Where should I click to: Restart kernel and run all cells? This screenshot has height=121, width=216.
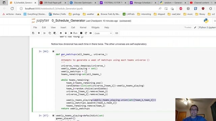tap(91, 33)
